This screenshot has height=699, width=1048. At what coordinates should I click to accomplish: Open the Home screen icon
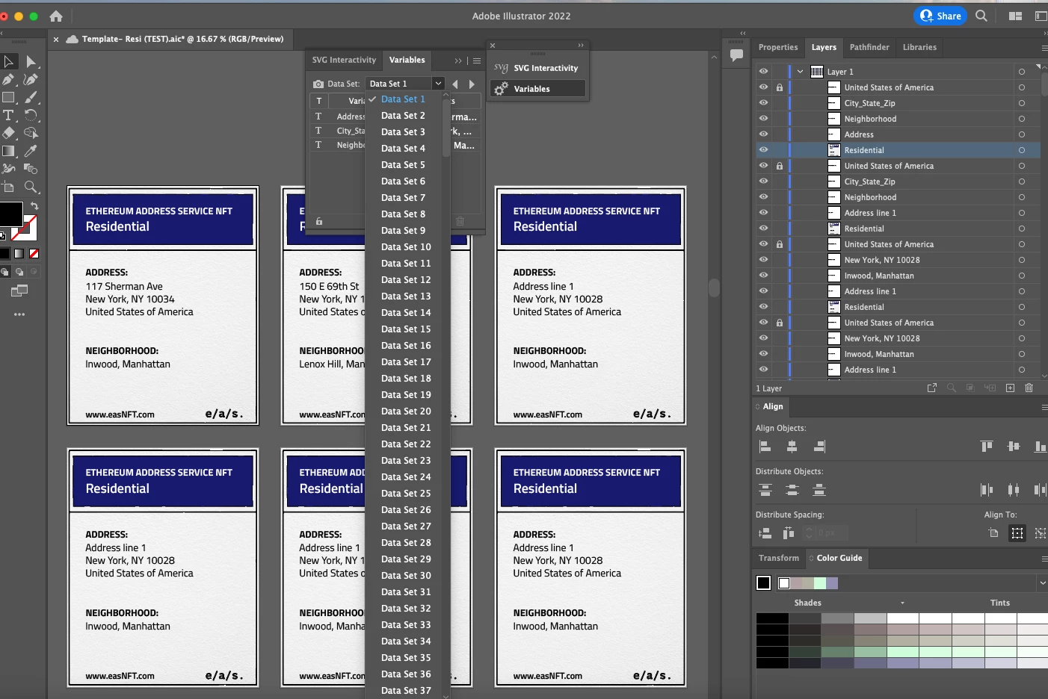(56, 16)
